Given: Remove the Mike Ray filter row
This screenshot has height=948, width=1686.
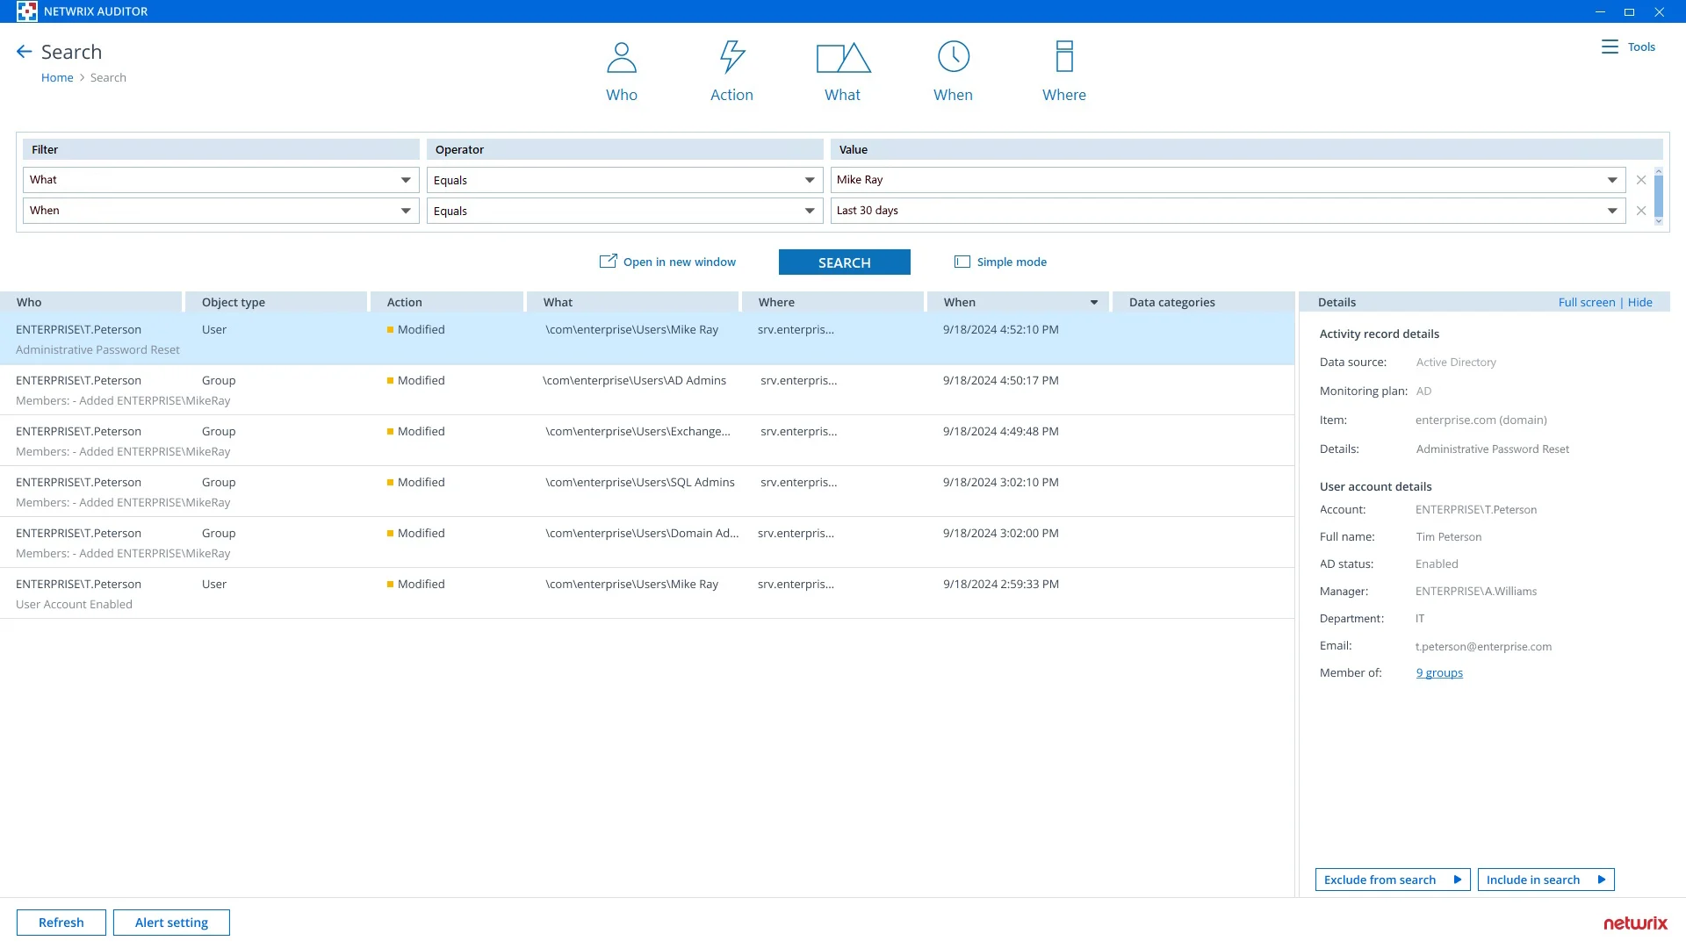Looking at the screenshot, I should [x=1641, y=180].
